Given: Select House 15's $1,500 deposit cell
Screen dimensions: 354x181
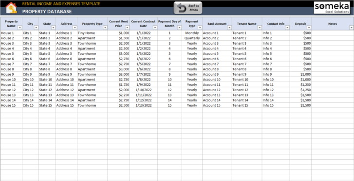Looking at the screenshot, I should [300, 105].
